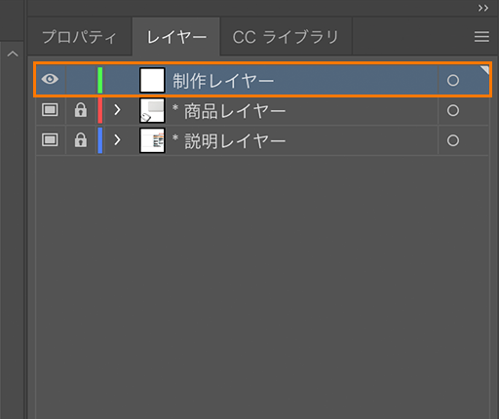Image resolution: width=499 pixels, height=419 pixels.
Task: Select the 説明レイヤー thumbnail
Action: click(152, 140)
